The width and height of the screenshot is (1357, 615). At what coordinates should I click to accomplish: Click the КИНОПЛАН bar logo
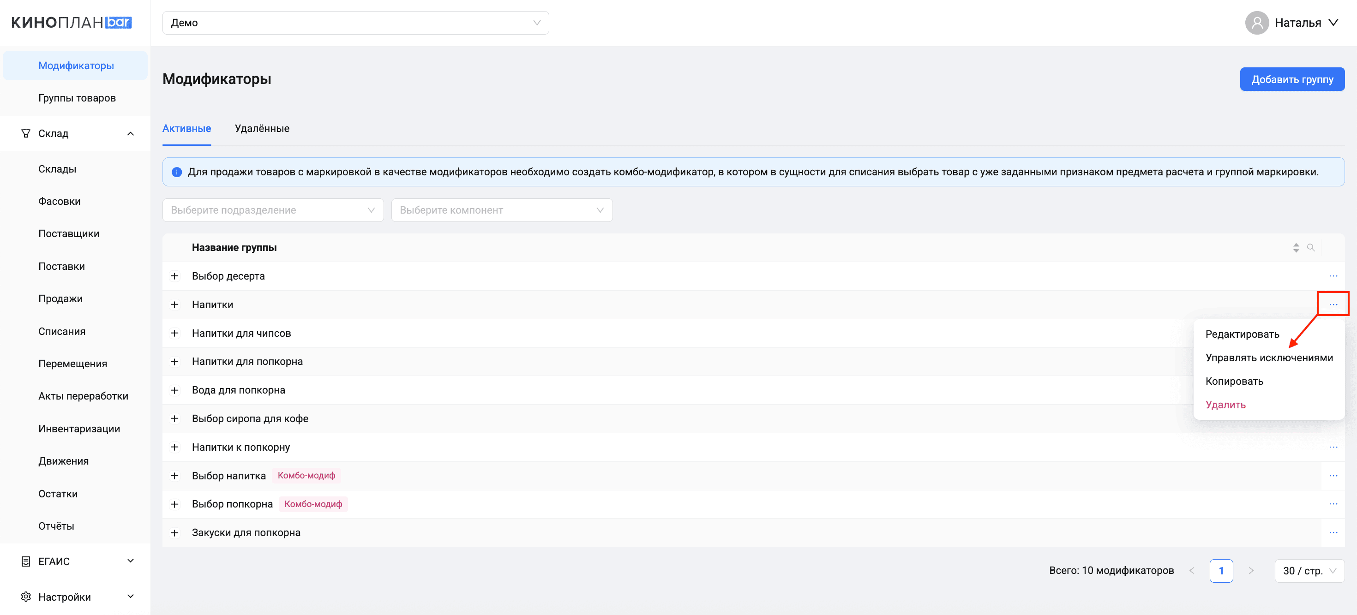coord(72,23)
